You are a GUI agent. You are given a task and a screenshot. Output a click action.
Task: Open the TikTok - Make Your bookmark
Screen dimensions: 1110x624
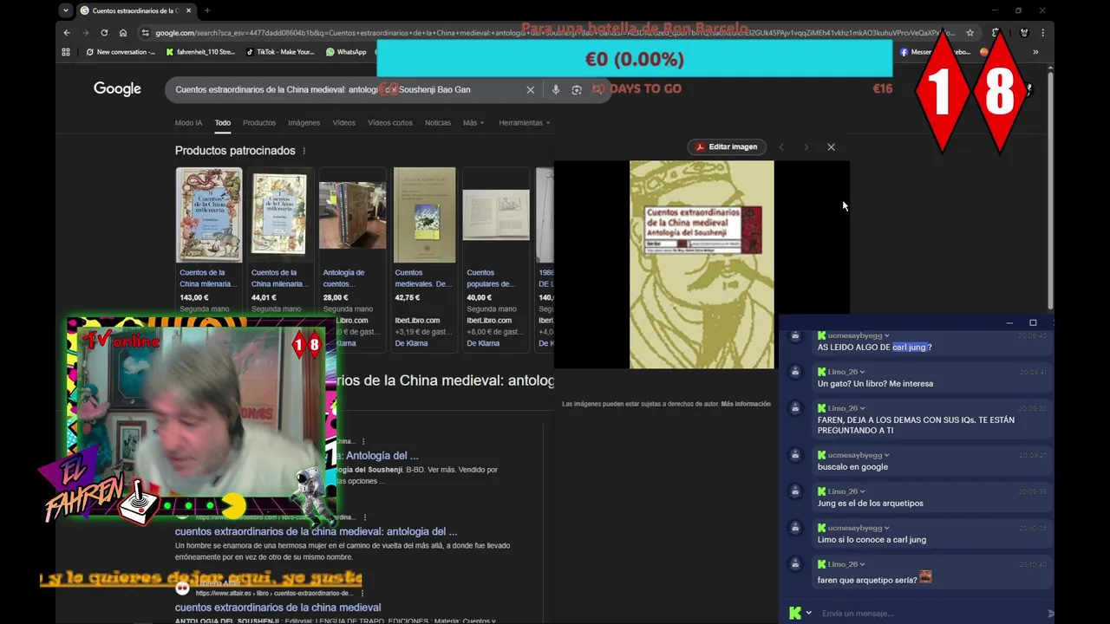(280, 52)
